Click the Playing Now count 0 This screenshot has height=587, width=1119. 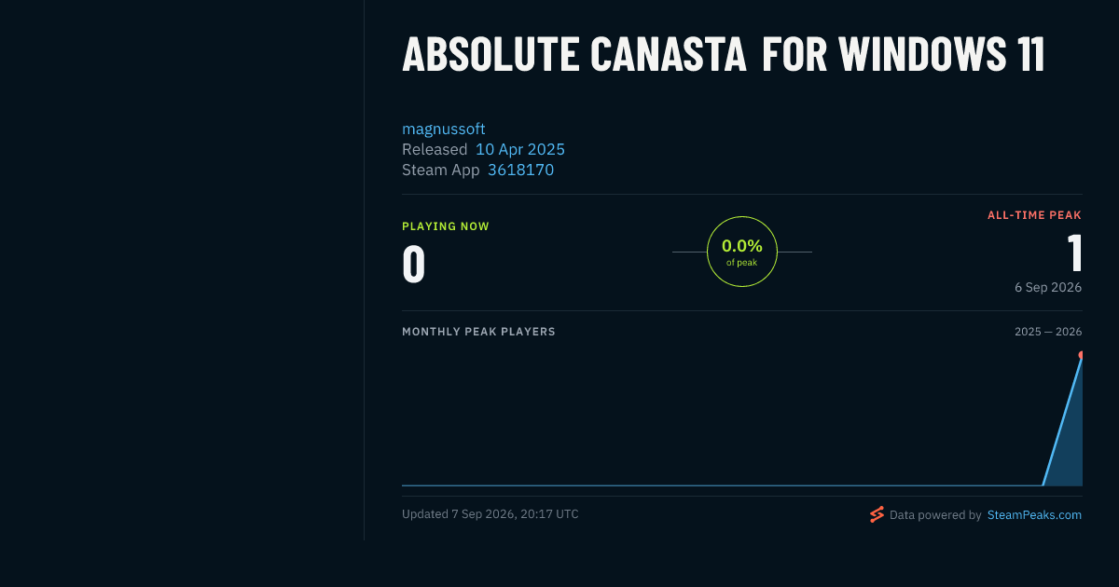point(414,265)
